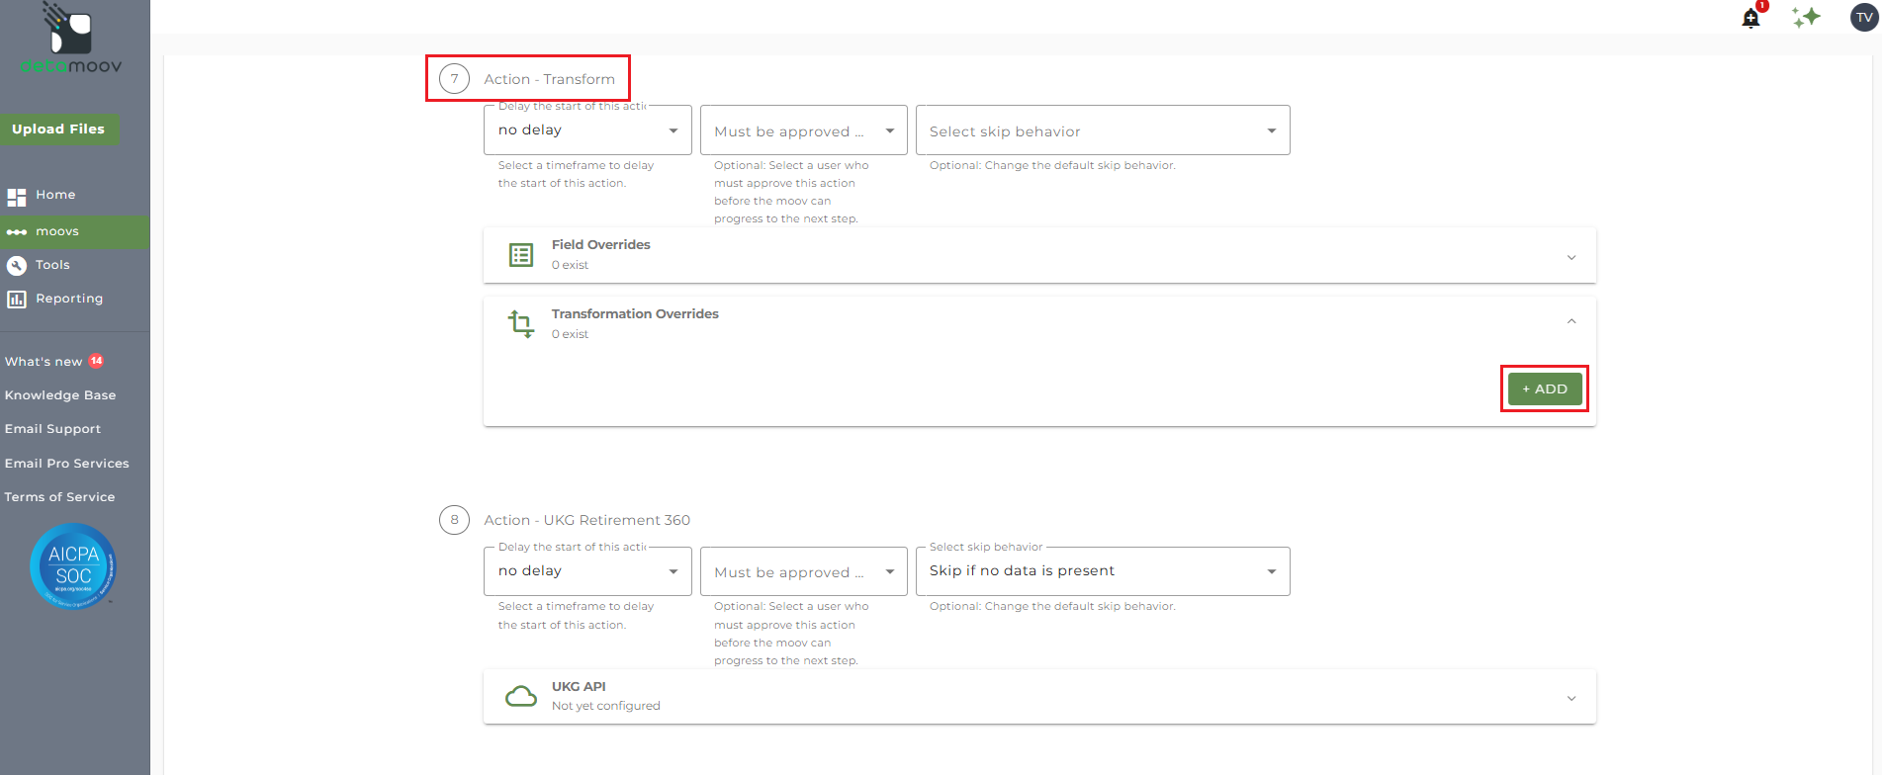Screen dimensions: 1882x775
Task: Go to Home in sidebar
Action: pos(55,195)
